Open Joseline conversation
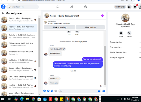The width and height of the screenshot is (141, 102). (19, 86)
